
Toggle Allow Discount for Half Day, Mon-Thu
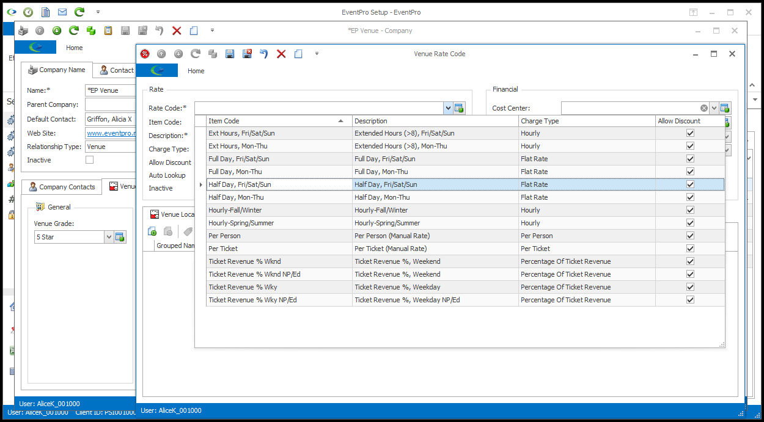point(690,197)
